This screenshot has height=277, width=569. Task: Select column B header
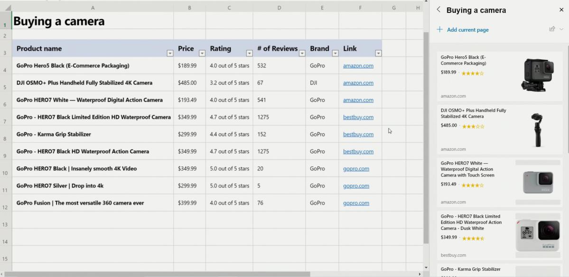pyautogui.click(x=189, y=8)
